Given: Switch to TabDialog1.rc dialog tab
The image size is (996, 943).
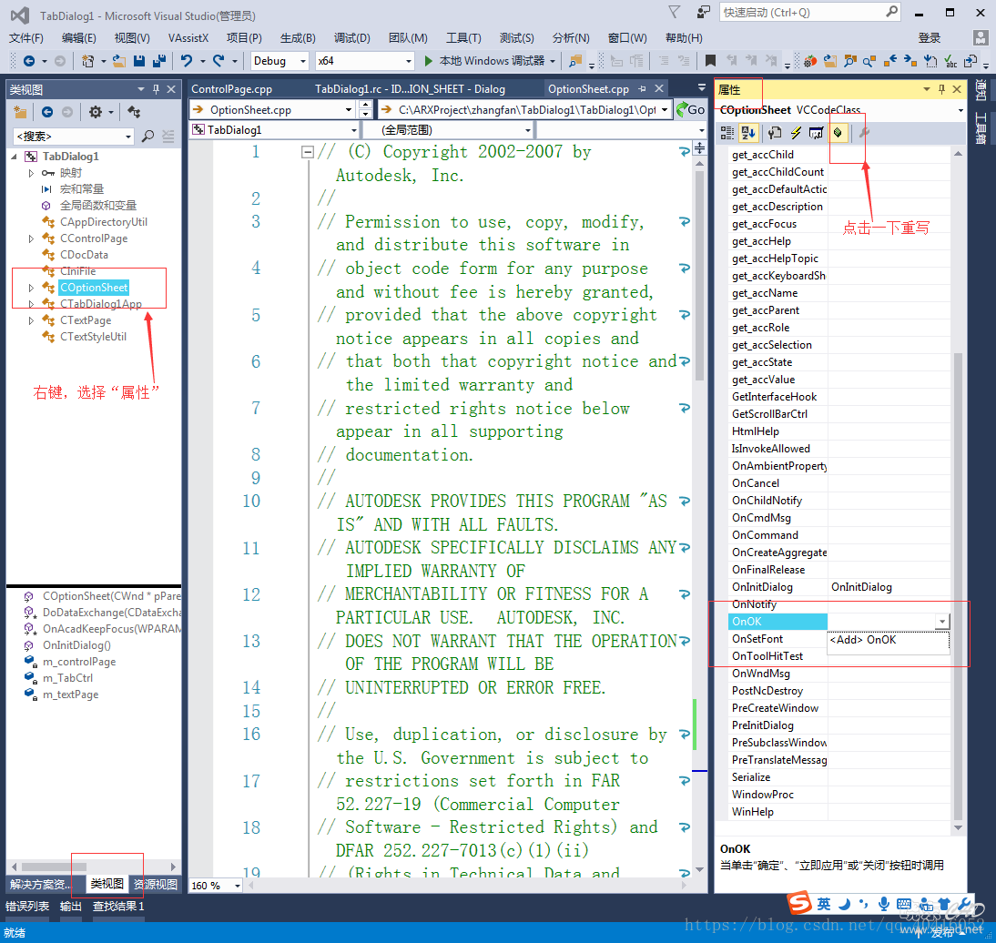Looking at the screenshot, I should pyautogui.click(x=410, y=89).
